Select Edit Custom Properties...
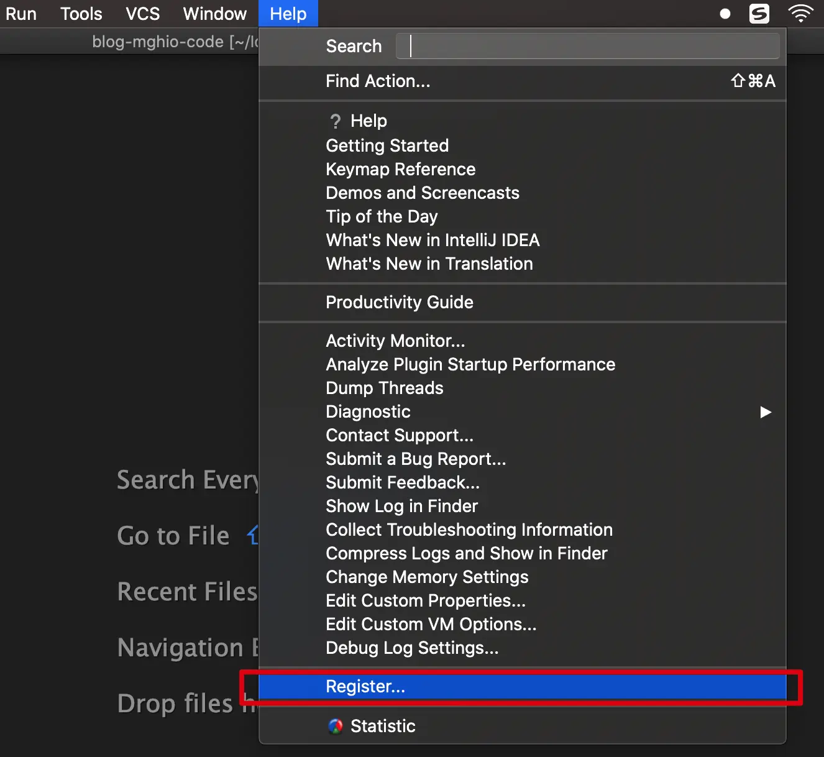This screenshot has width=824, height=757. 523,600
